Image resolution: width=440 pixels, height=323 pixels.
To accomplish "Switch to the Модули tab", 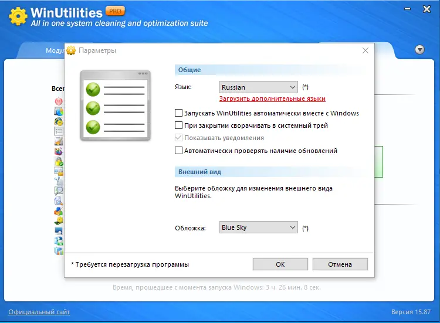I will (x=55, y=50).
